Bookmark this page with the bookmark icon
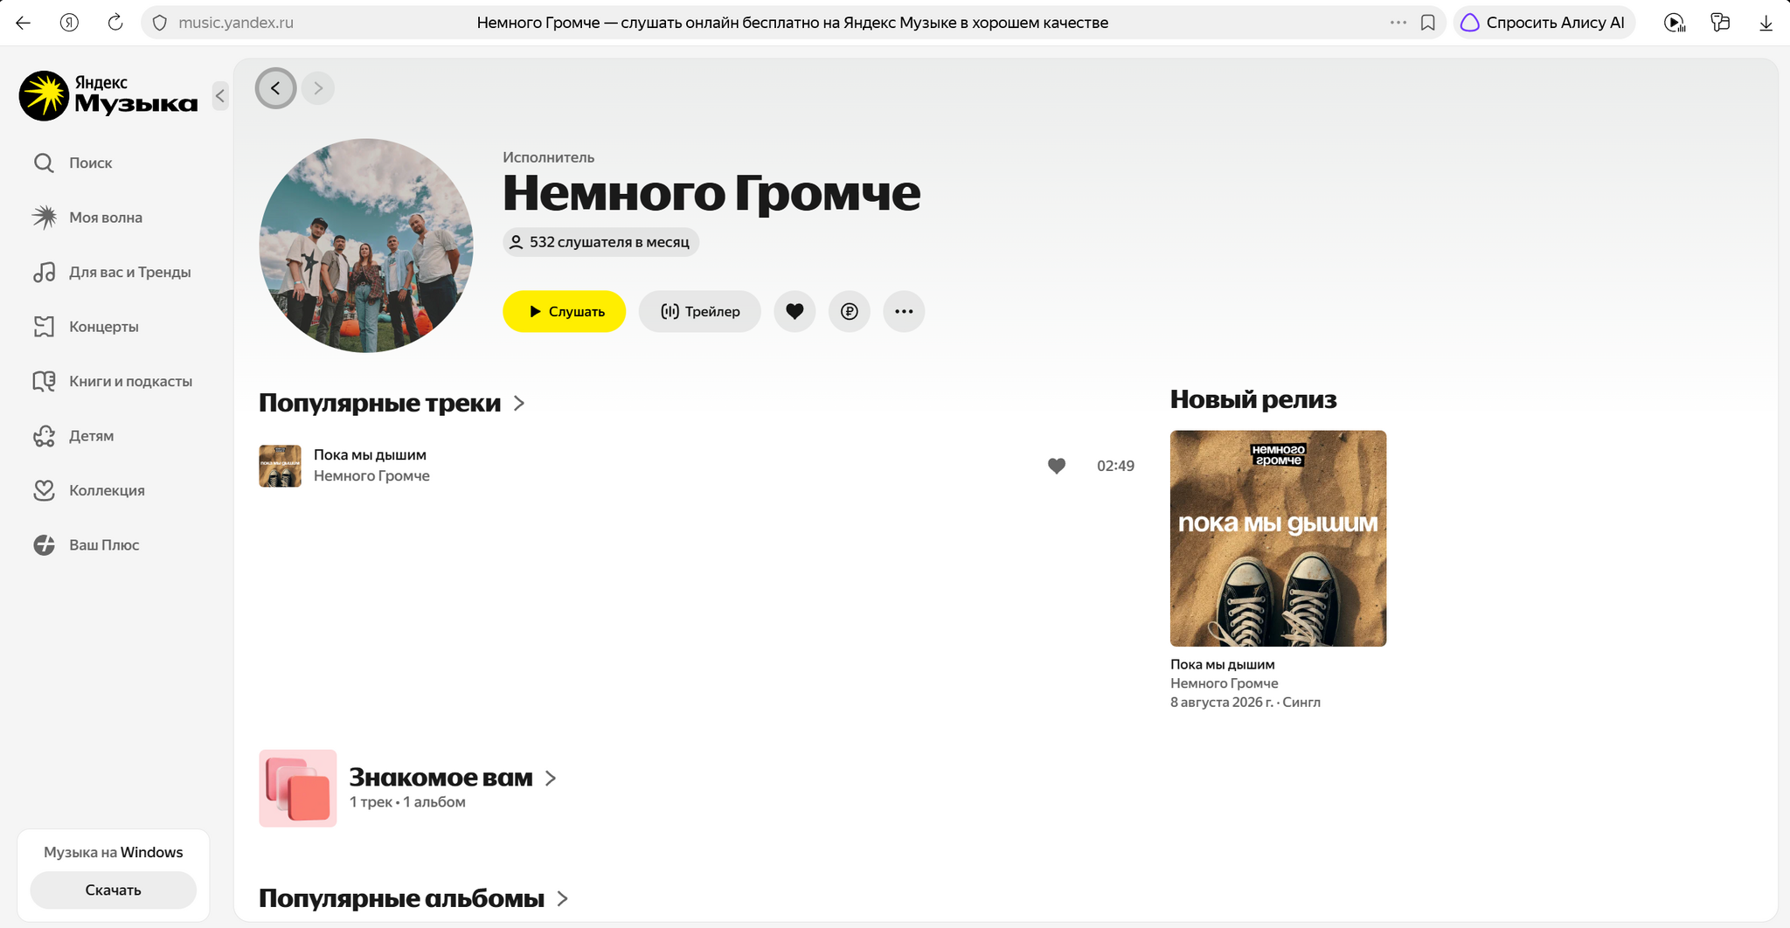1790x928 pixels. (x=1428, y=23)
